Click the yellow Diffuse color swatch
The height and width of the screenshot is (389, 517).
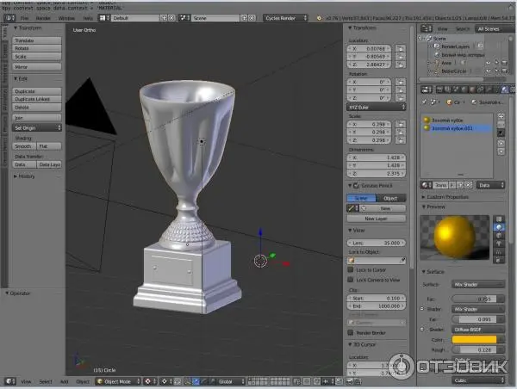coord(474,340)
